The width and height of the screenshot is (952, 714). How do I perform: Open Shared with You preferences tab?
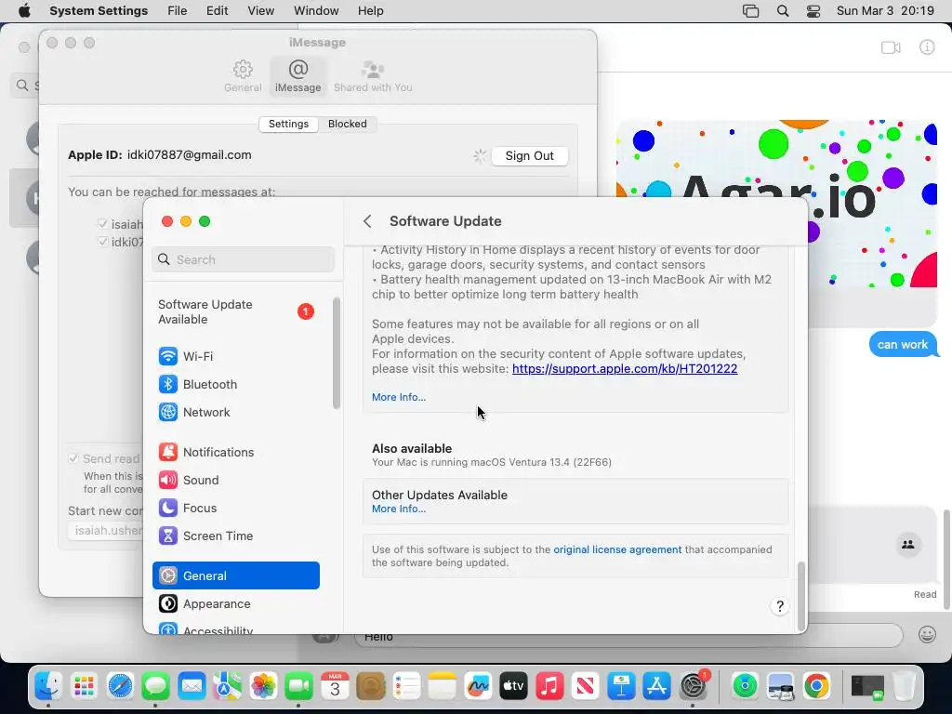pyautogui.click(x=373, y=76)
